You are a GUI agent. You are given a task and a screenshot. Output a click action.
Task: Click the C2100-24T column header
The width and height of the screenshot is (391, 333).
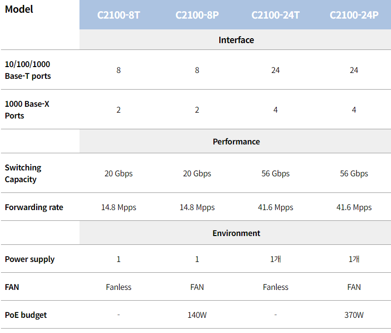pos(275,15)
